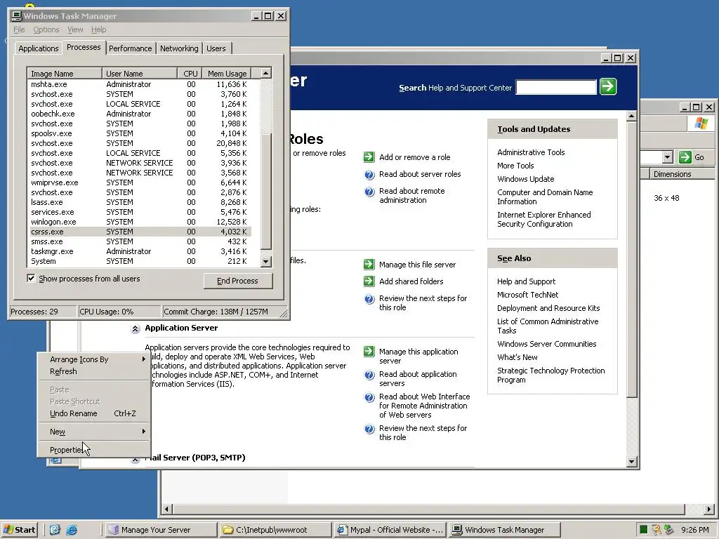
Task: Open Help menu in Task Manager
Action: [x=98, y=29]
